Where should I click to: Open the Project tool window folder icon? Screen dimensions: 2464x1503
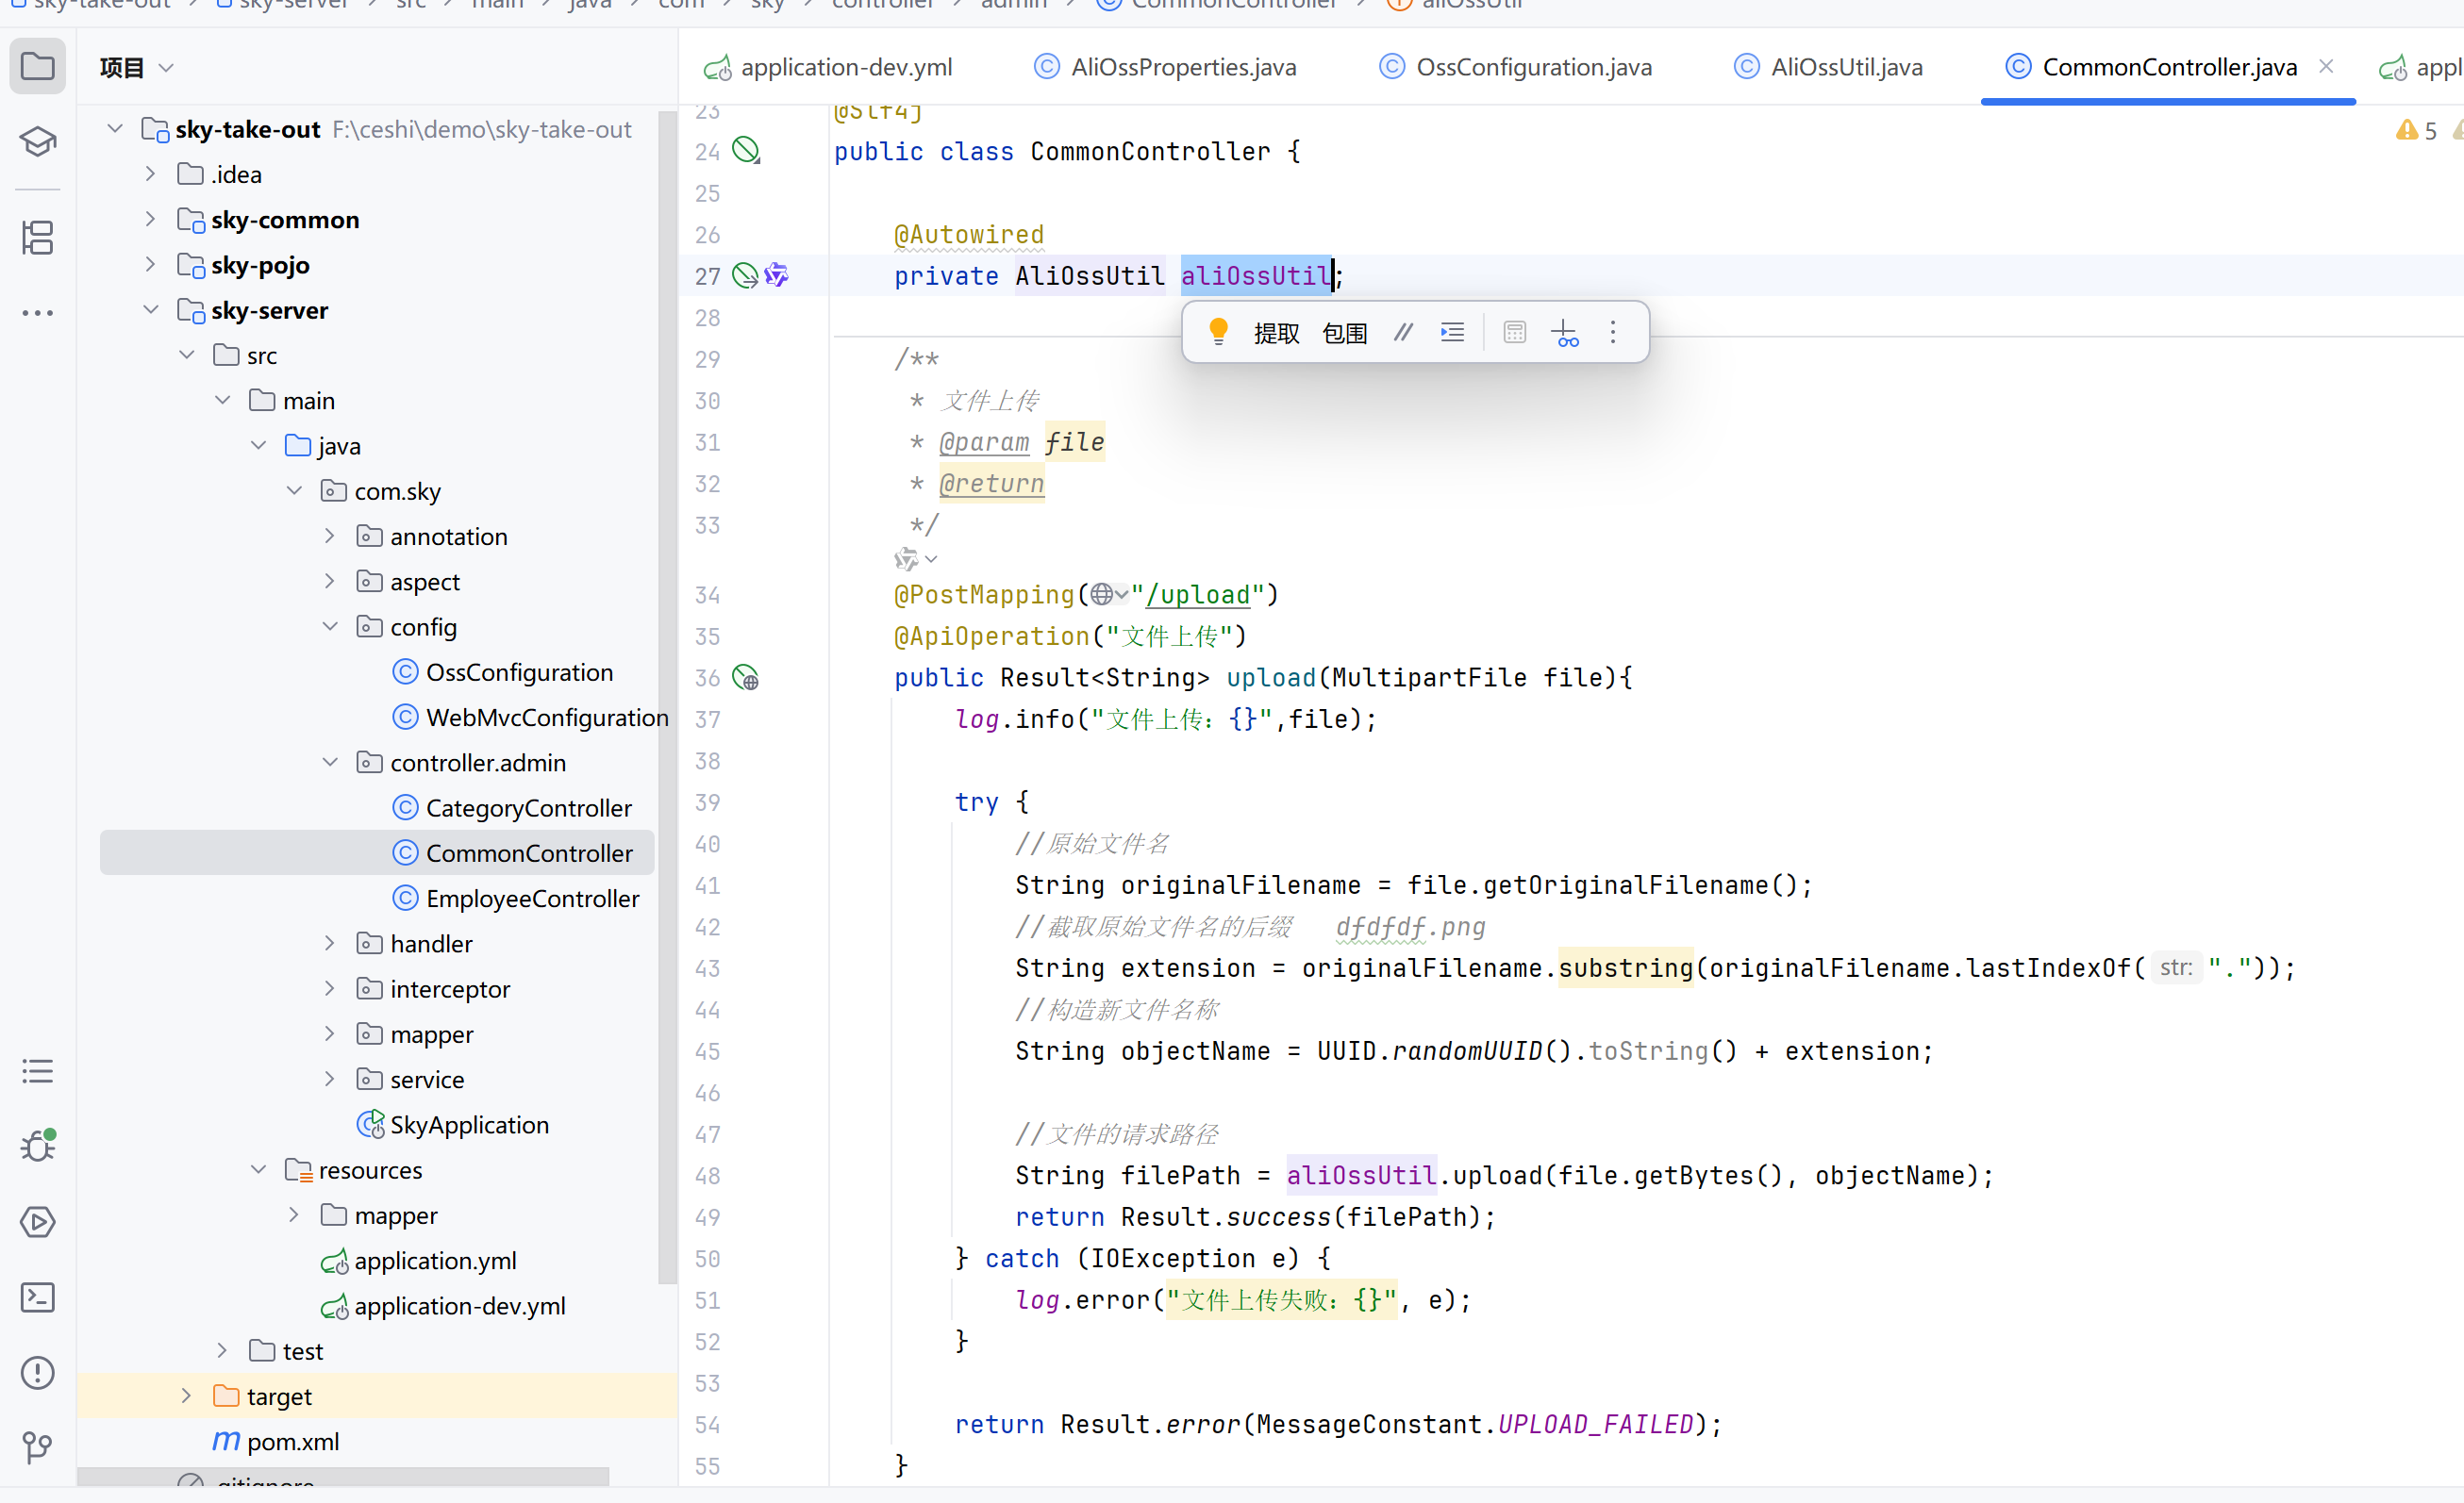(37, 67)
